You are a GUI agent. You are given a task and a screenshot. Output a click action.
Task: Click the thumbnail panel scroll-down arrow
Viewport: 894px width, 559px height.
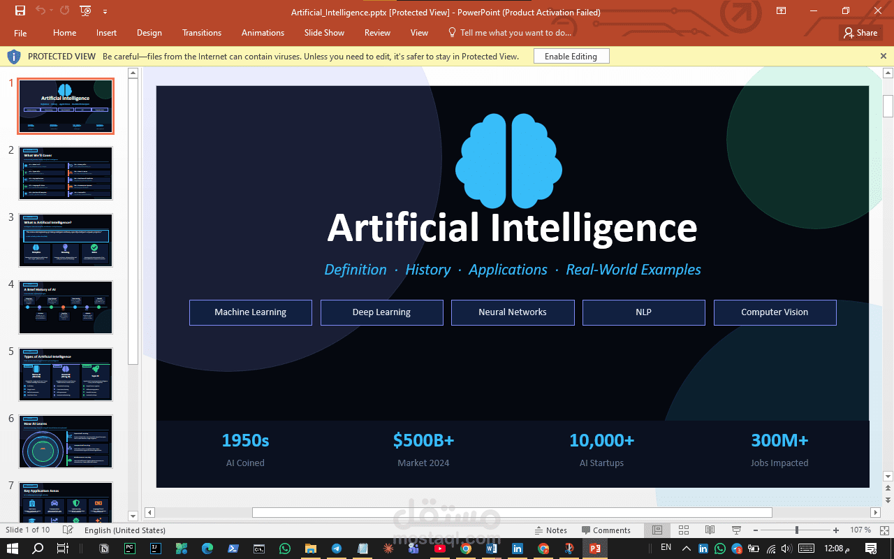[133, 516]
